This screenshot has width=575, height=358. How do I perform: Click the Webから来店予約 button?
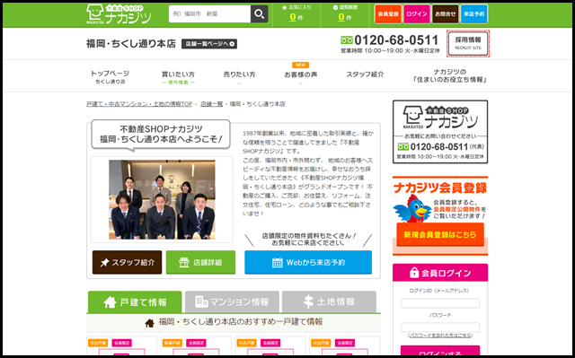[308, 263]
